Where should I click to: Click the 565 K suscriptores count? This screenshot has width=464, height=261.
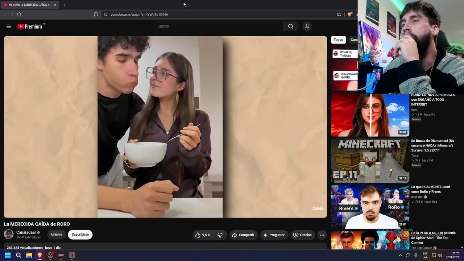(28, 237)
